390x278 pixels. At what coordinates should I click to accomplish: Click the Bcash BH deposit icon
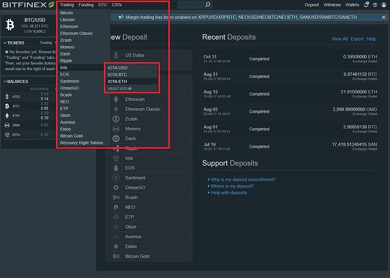point(116,197)
